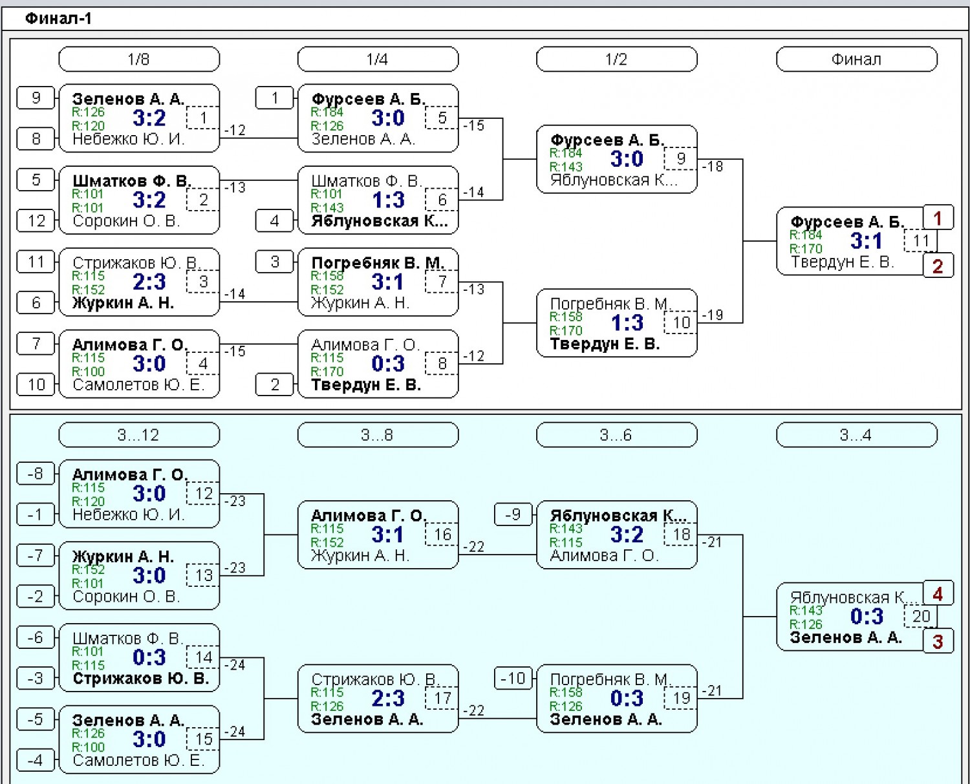The height and width of the screenshot is (784, 970).
Task: Click the R:184 rating in the final
Action: (806, 235)
